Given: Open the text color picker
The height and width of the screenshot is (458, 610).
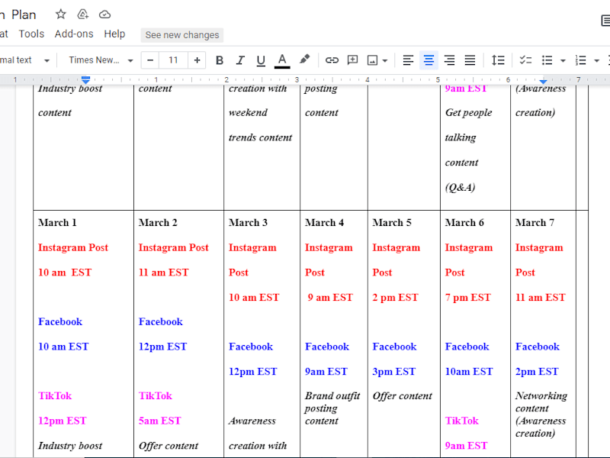Looking at the screenshot, I should tap(282, 60).
